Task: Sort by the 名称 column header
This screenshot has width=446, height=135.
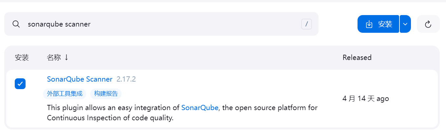Action: tap(54, 58)
